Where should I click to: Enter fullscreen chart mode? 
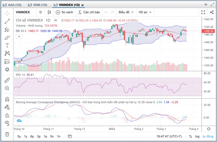click(203, 12)
